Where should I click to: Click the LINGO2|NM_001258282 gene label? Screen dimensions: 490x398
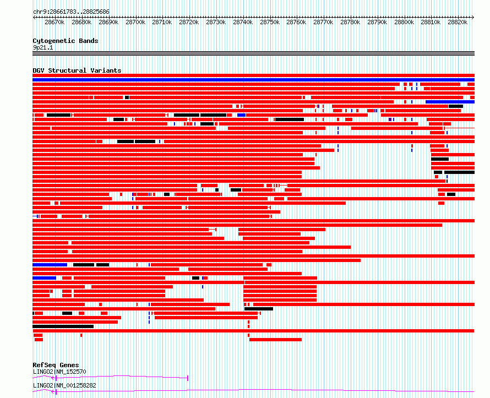coord(64,385)
